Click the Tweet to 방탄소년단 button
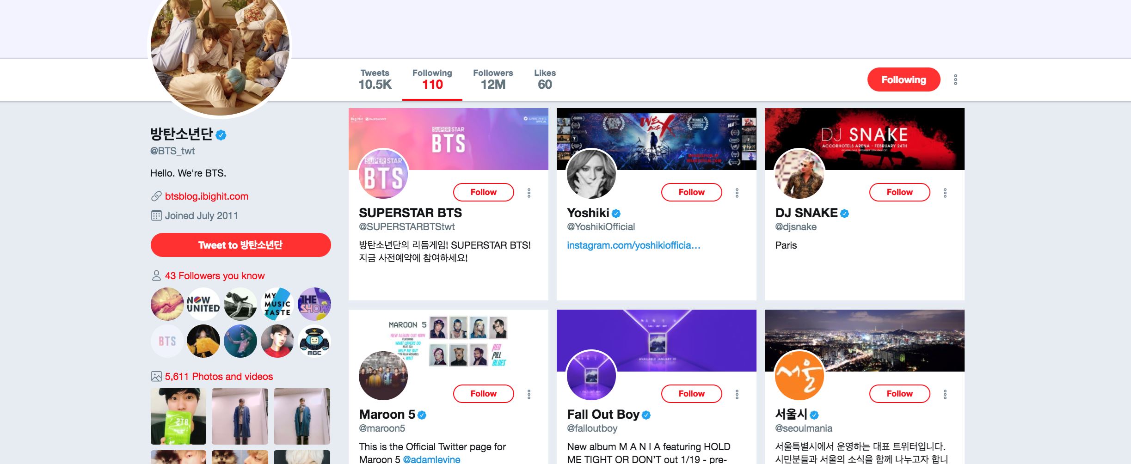1131x464 pixels. pyautogui.click(x=240, y=245)
